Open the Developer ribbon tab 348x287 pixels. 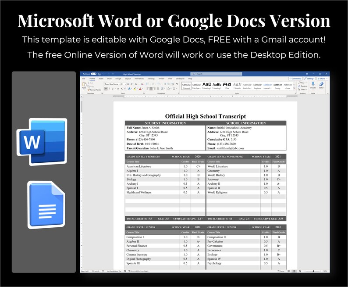click(x=180, y=79)
